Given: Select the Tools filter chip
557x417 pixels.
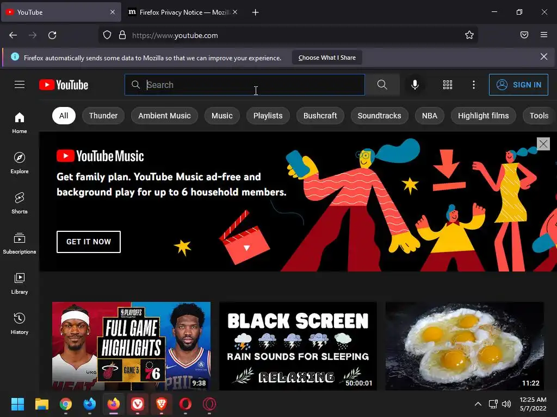Looking at the screenshot, I should [539, 116].
